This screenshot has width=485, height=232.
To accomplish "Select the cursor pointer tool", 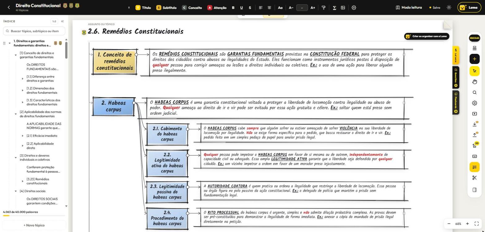I will coord(474,71).
